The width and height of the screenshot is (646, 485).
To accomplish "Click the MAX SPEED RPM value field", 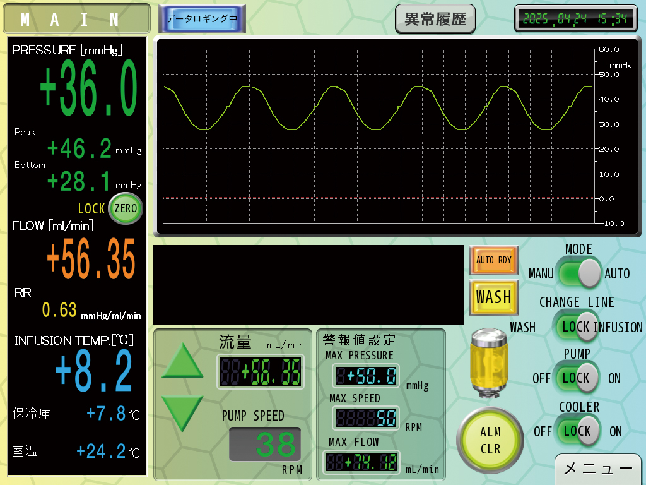I will pos(366,418).
